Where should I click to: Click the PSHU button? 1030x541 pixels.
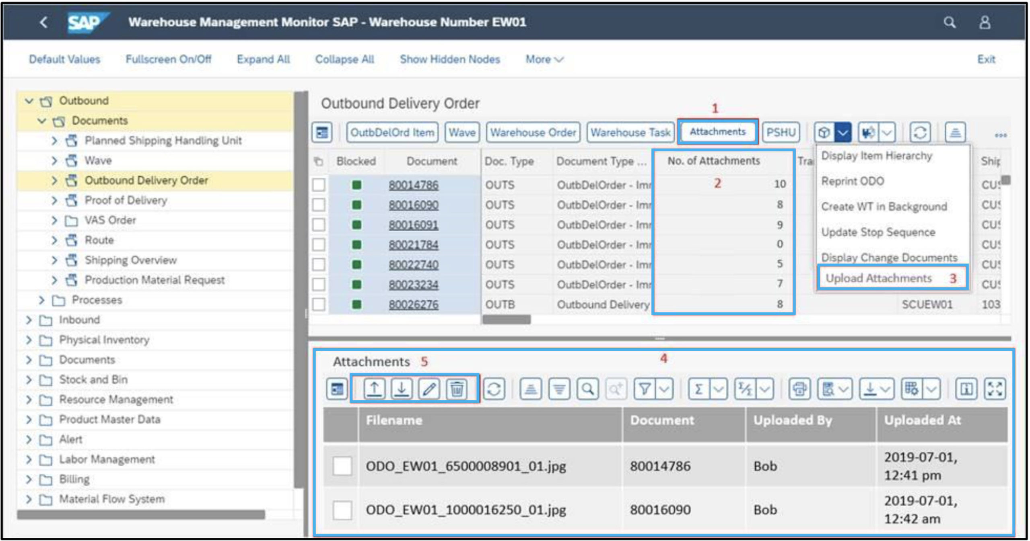[x=781, y=132]
